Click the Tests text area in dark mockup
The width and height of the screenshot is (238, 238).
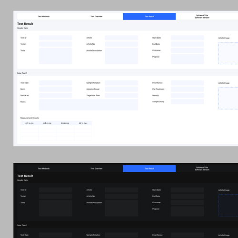pyautogui.click(x=56, y=208)
